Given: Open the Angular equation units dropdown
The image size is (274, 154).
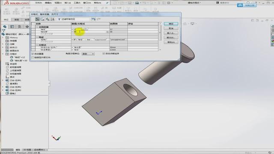Looking at the screenshot, I should 88,54.
